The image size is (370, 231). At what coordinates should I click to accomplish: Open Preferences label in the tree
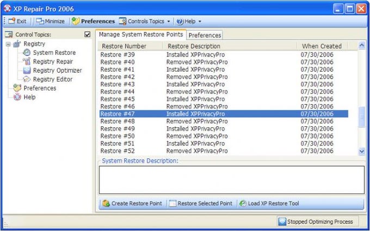point(40,88)
